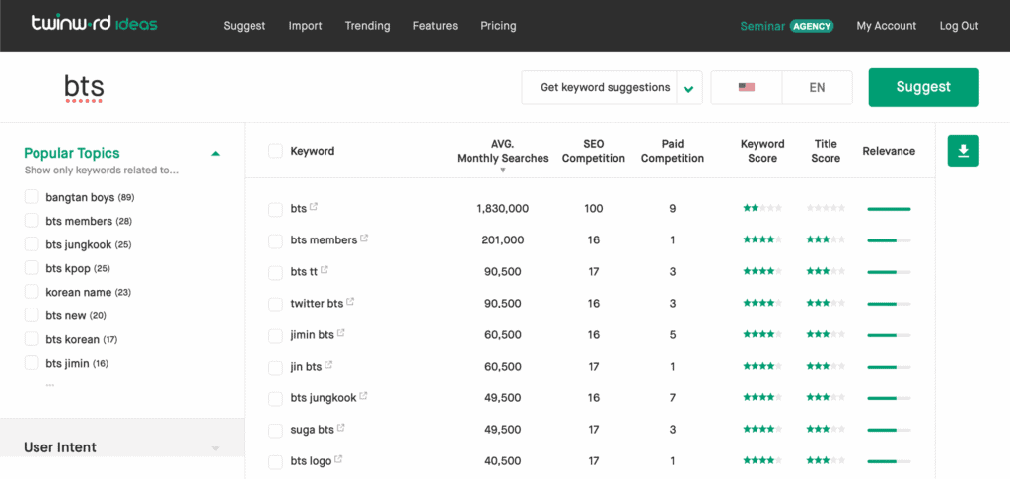The width and height of the screenshot is (1010, 479).
Task: Enable the bts new topic filter
Action: coord(32,315)
